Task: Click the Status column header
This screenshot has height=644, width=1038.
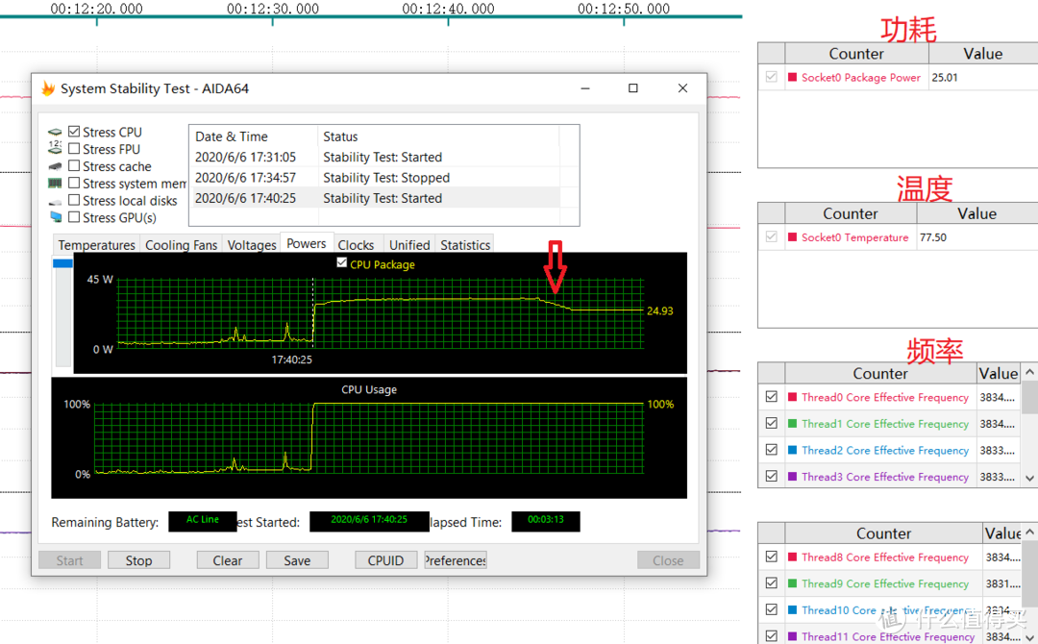Action: coord(438,136)
